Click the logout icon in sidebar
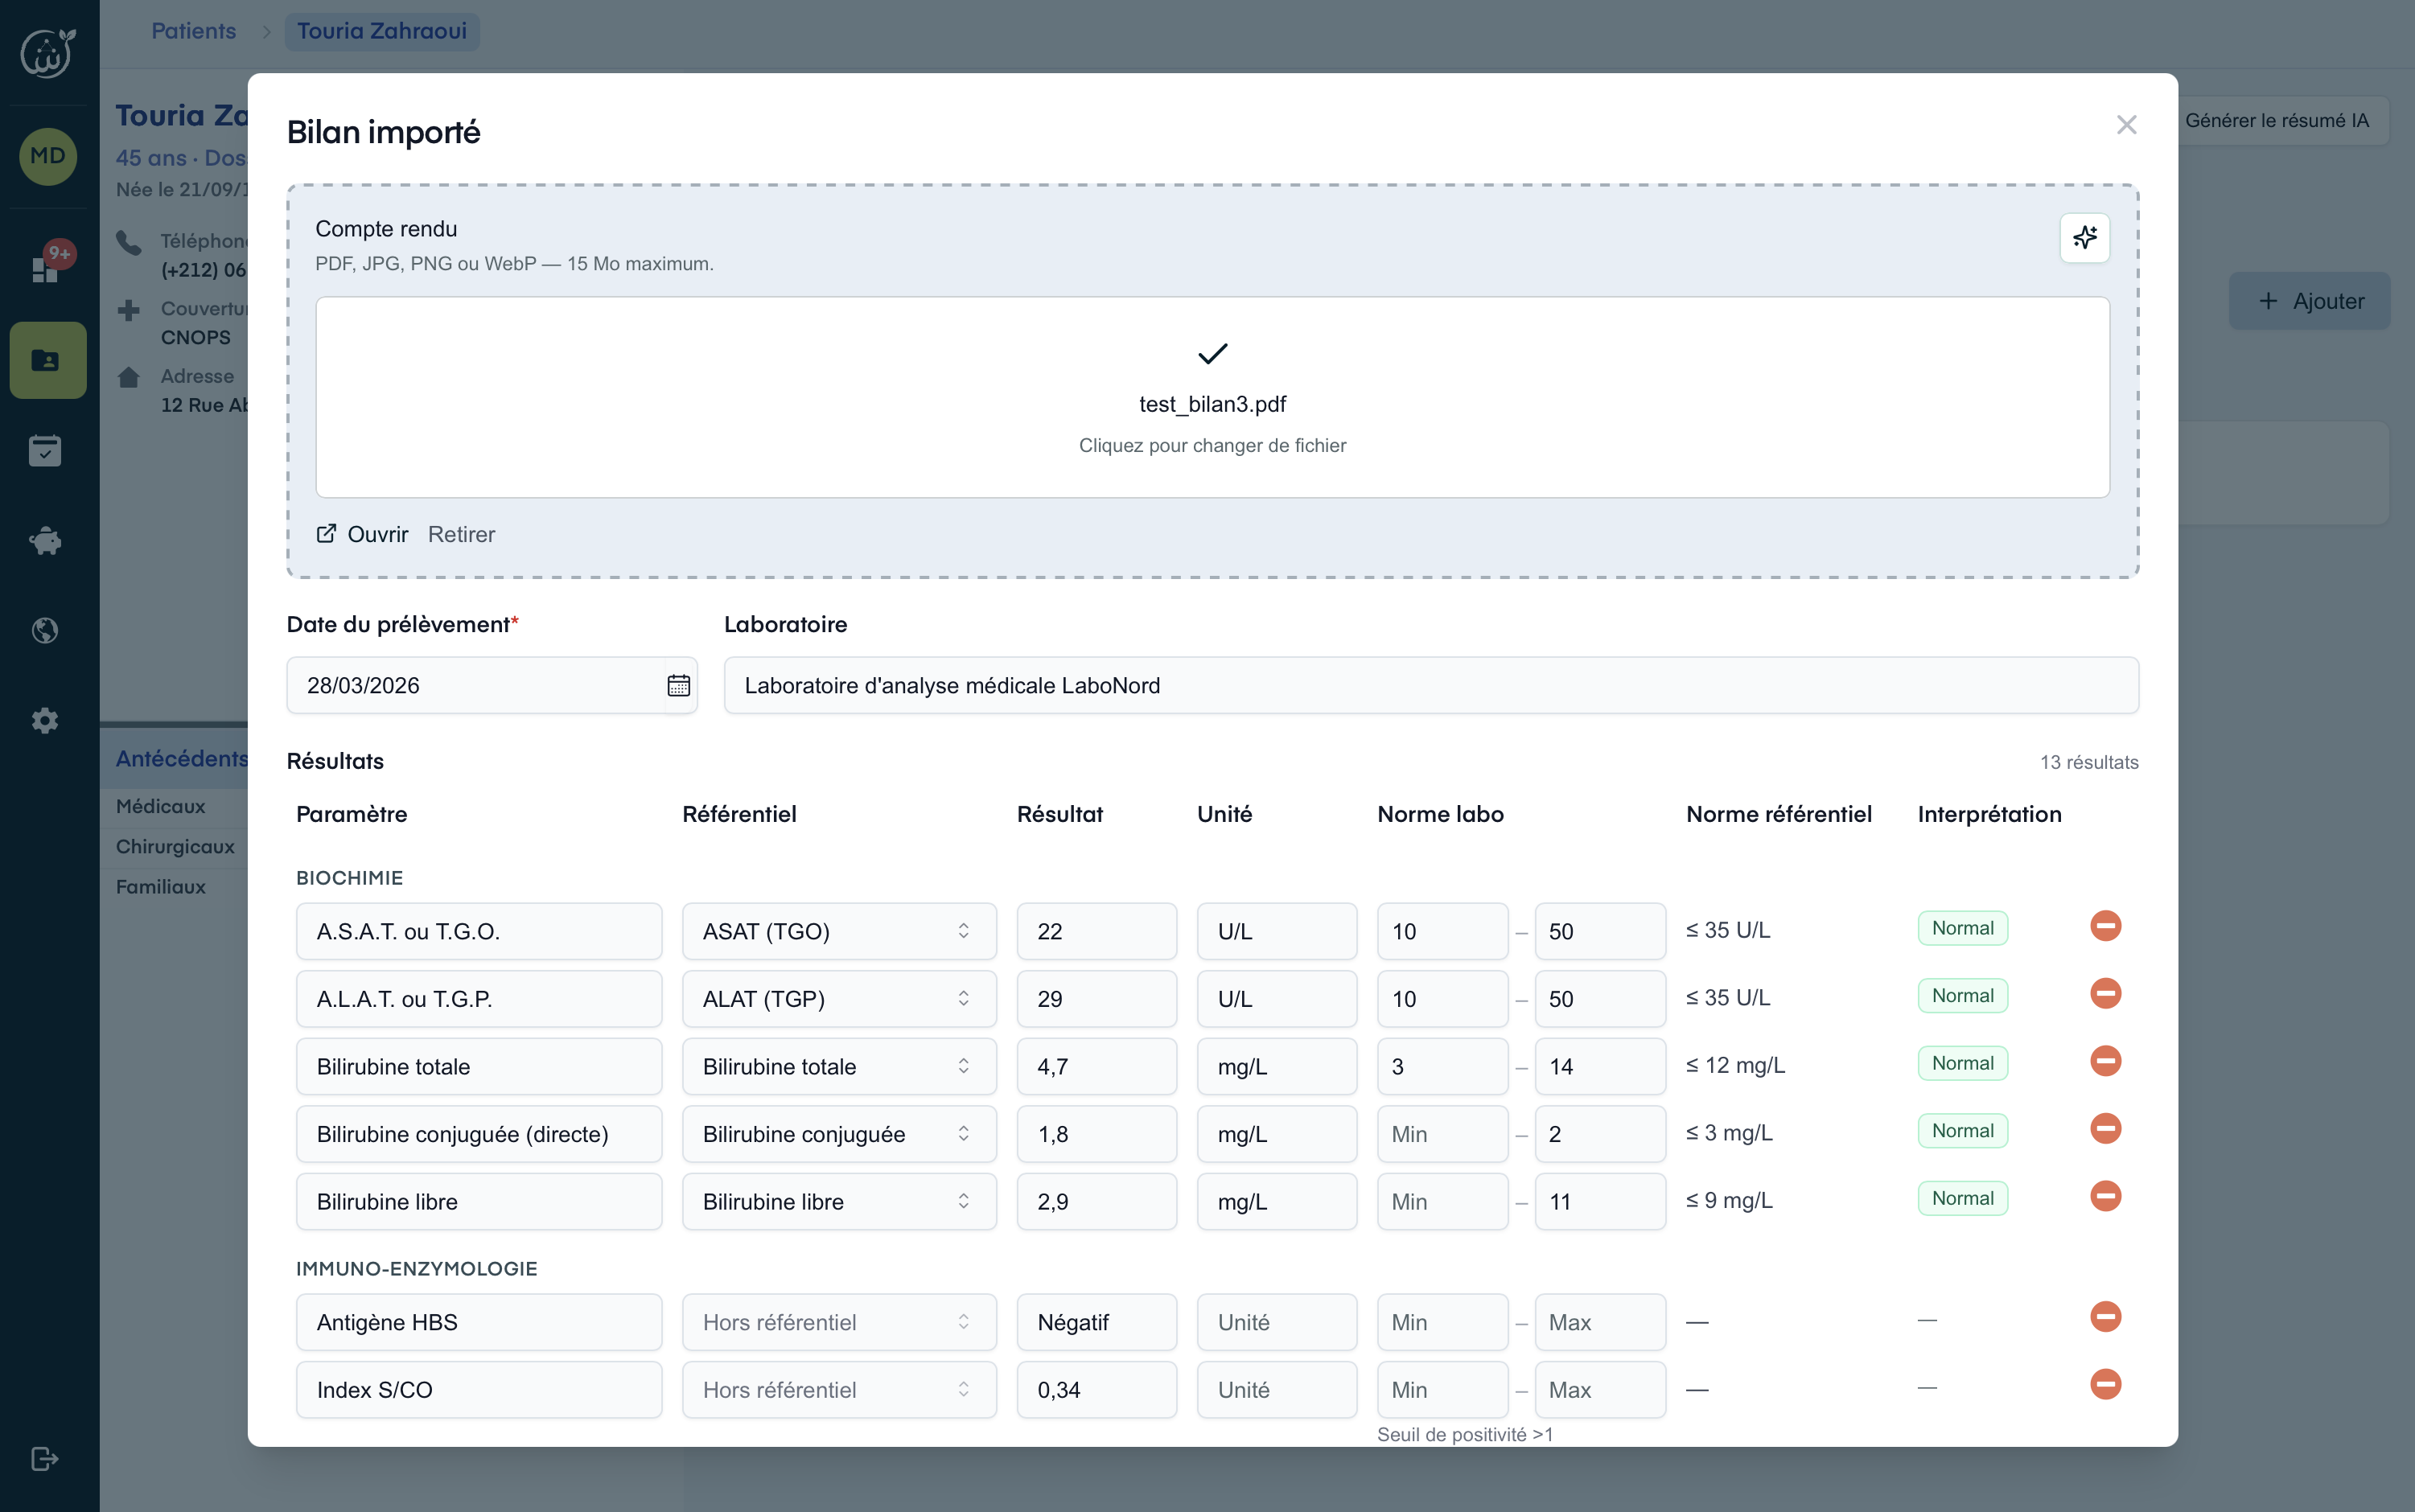2415x1512 pixels. 45,1459
